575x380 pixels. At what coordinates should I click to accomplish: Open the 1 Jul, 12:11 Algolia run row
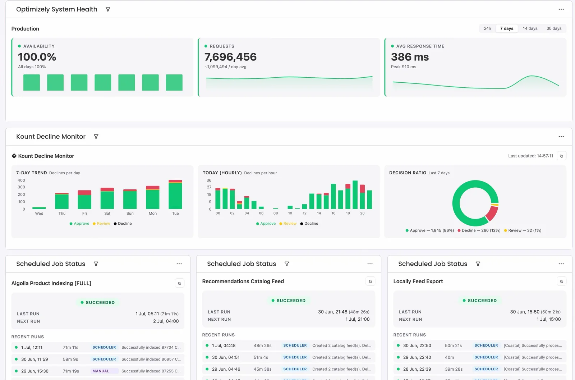pyautogui.click(x=98, y=347)
